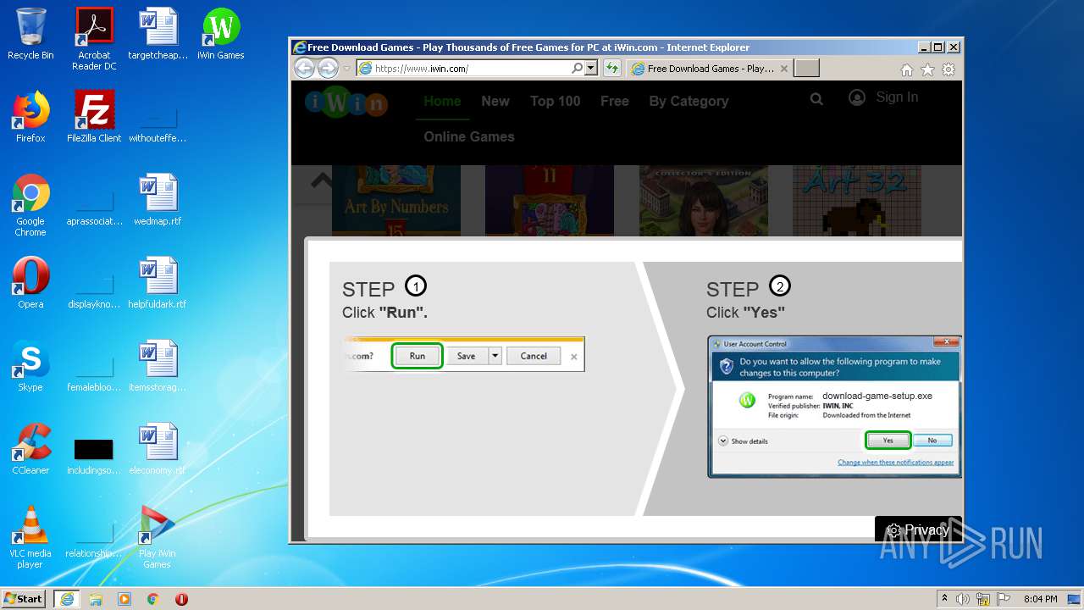
Task: Open the Free games menu item
Action: tap(615, 101)
